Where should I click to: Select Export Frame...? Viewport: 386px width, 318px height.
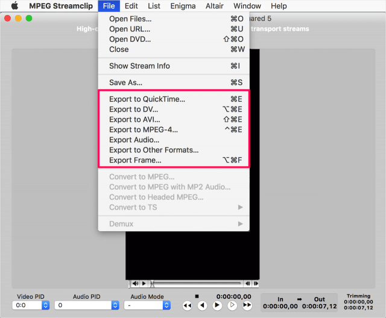[174, 160]
